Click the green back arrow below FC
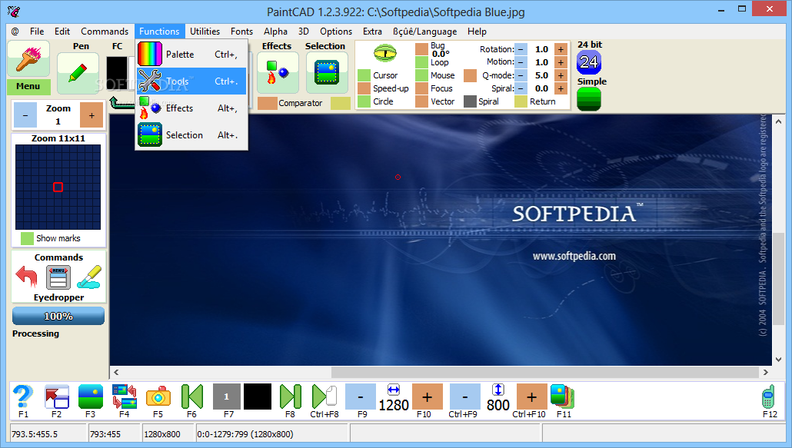This screenshot has height=448, width=792. click(121, 103)
